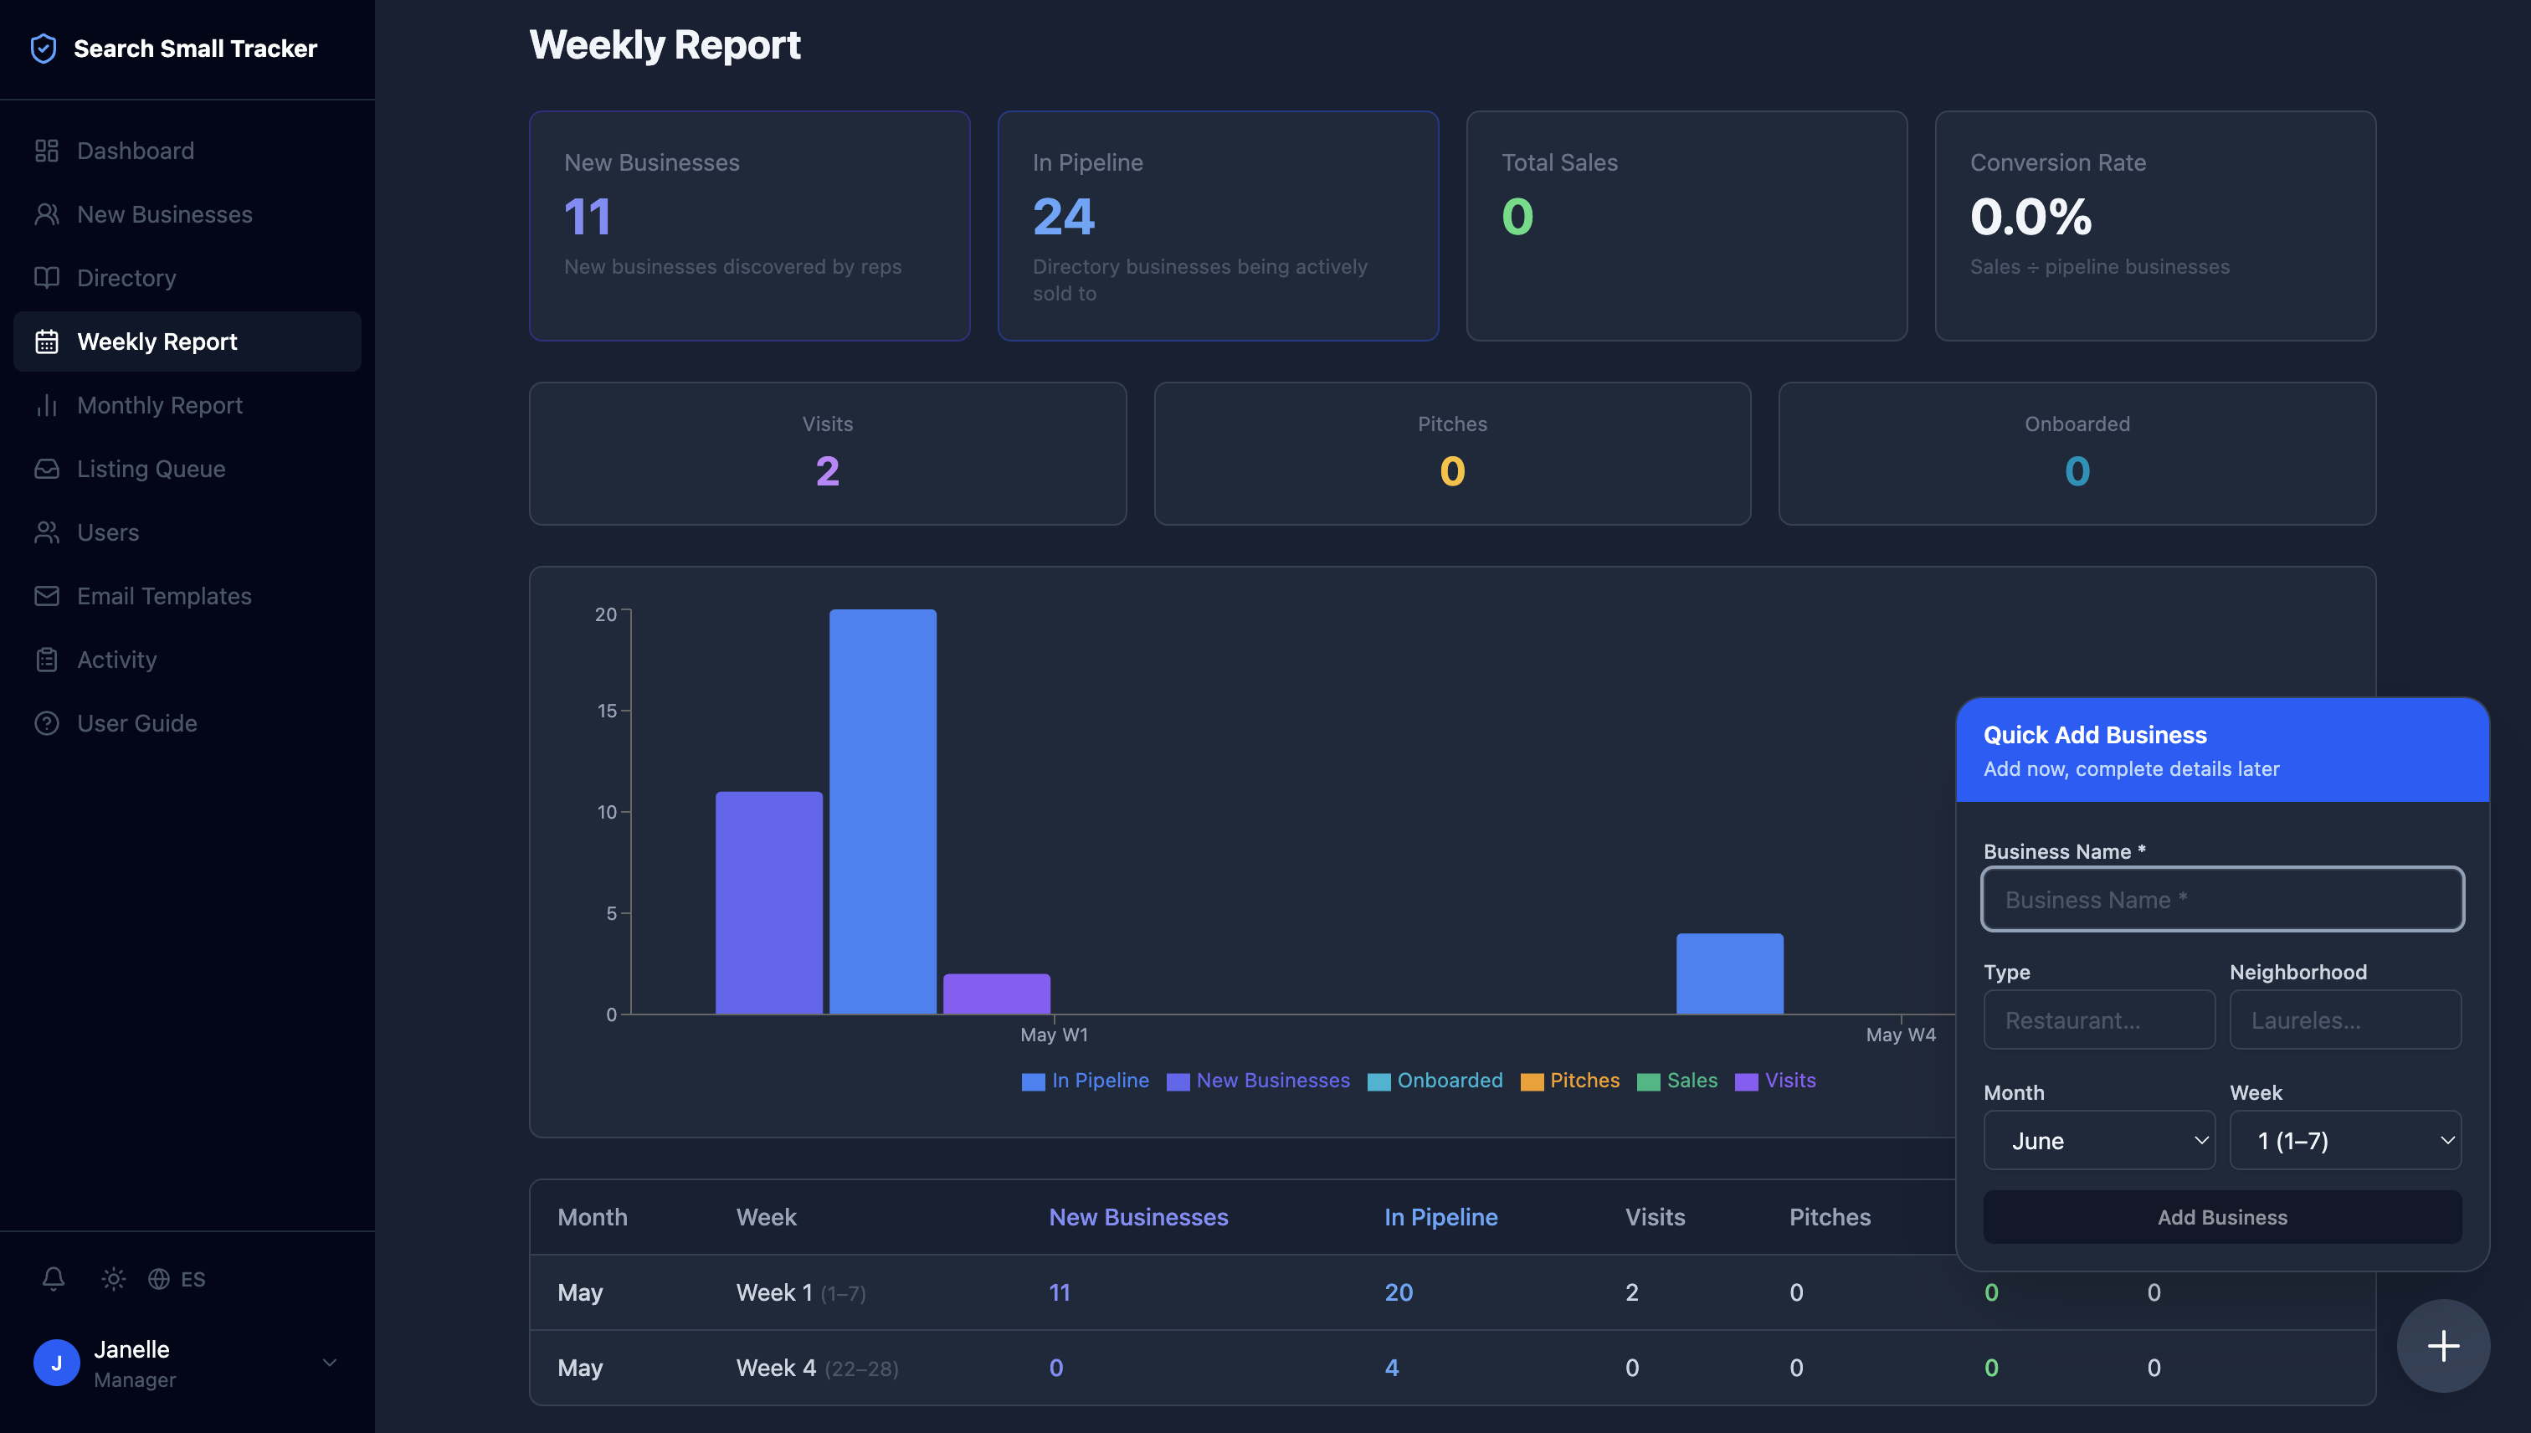The height and width of the screenshot is (1433, 2531).
Task: Click the Directory book icon
Action: (46, 278)
